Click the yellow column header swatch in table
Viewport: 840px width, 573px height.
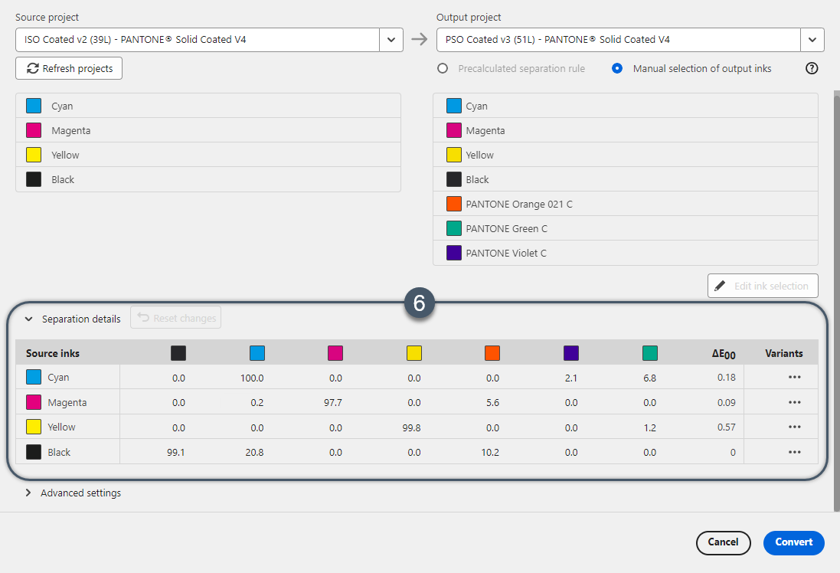pos(414,352)
